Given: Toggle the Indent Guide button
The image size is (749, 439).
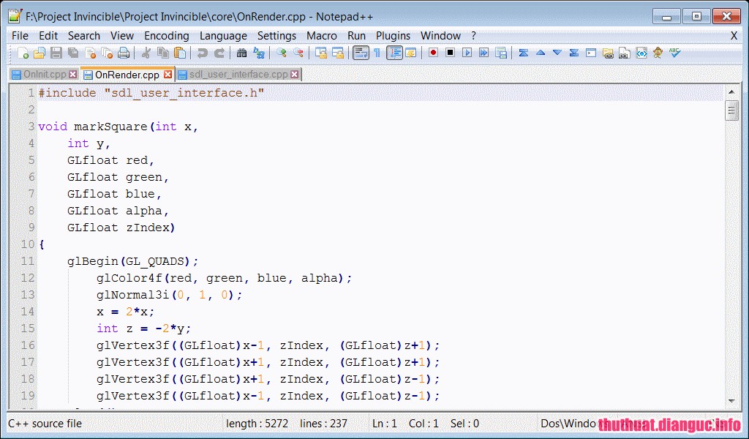Looking at the screenshot, I should point(394,53).
